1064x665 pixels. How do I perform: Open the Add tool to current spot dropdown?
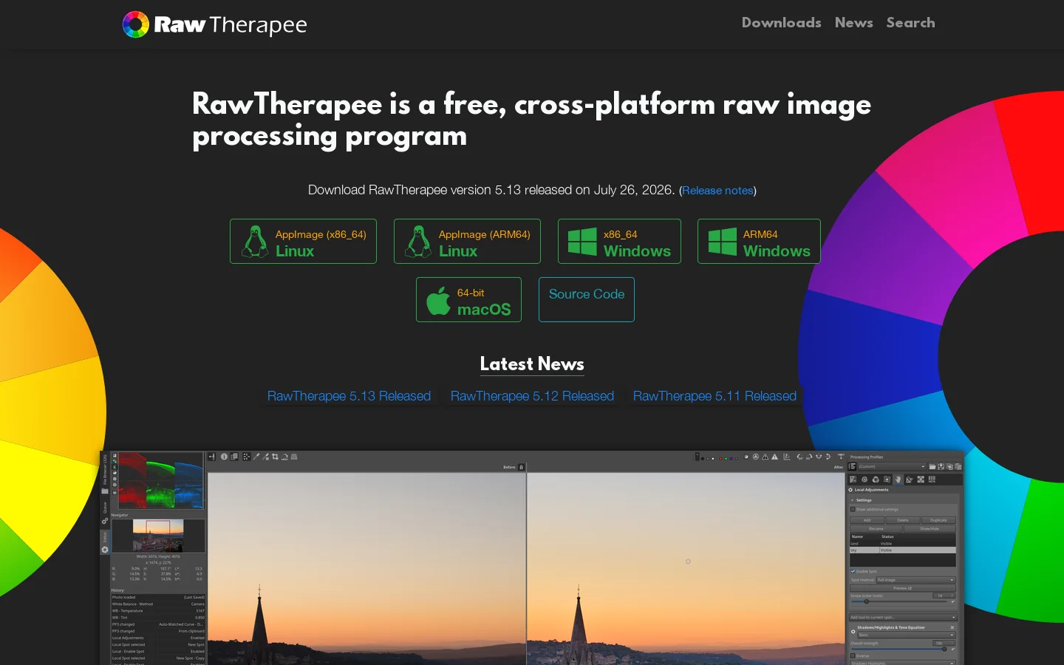point(903,617)
